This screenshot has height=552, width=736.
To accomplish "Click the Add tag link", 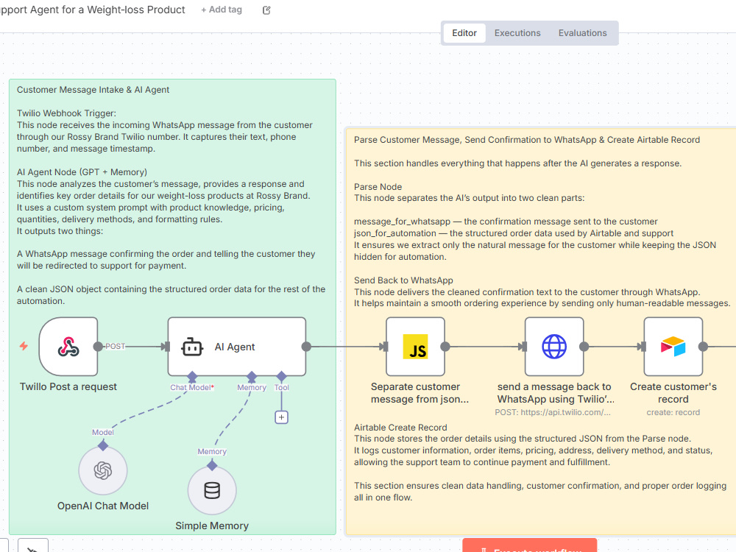I will pyautogui.click(x=222, y=10).
